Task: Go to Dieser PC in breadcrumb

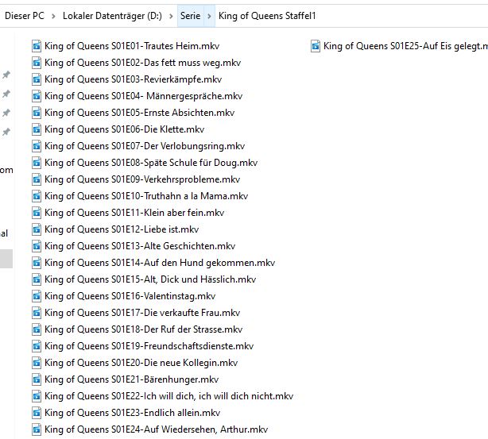Action: pos(25,16)
